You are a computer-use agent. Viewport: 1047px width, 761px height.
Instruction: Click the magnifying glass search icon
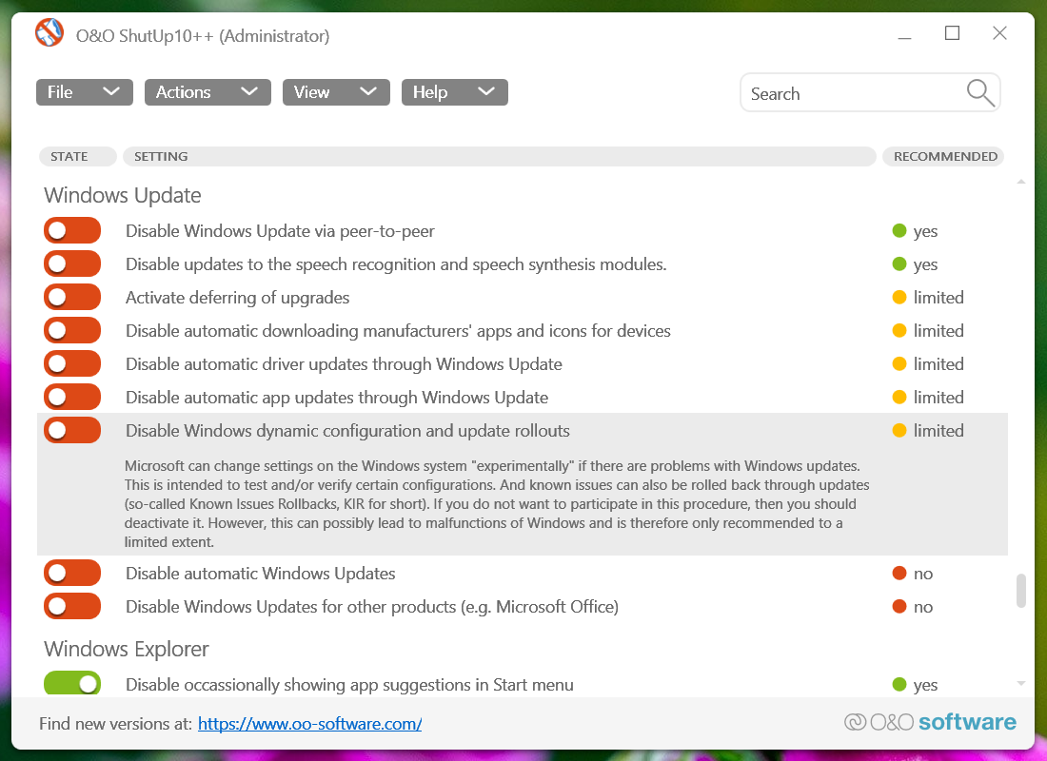[979, 92]
